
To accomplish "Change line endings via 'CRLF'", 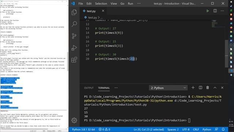I will [196, 129].
